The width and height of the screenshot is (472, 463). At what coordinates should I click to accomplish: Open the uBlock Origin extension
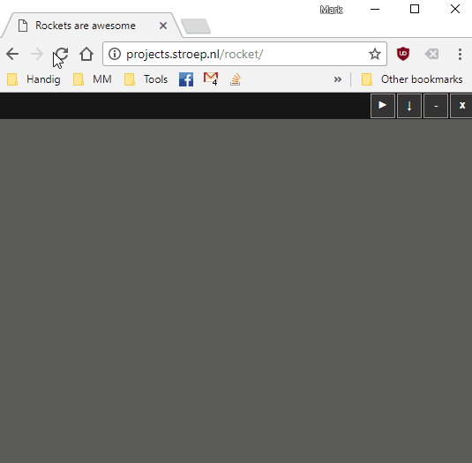tap(403, 54)
